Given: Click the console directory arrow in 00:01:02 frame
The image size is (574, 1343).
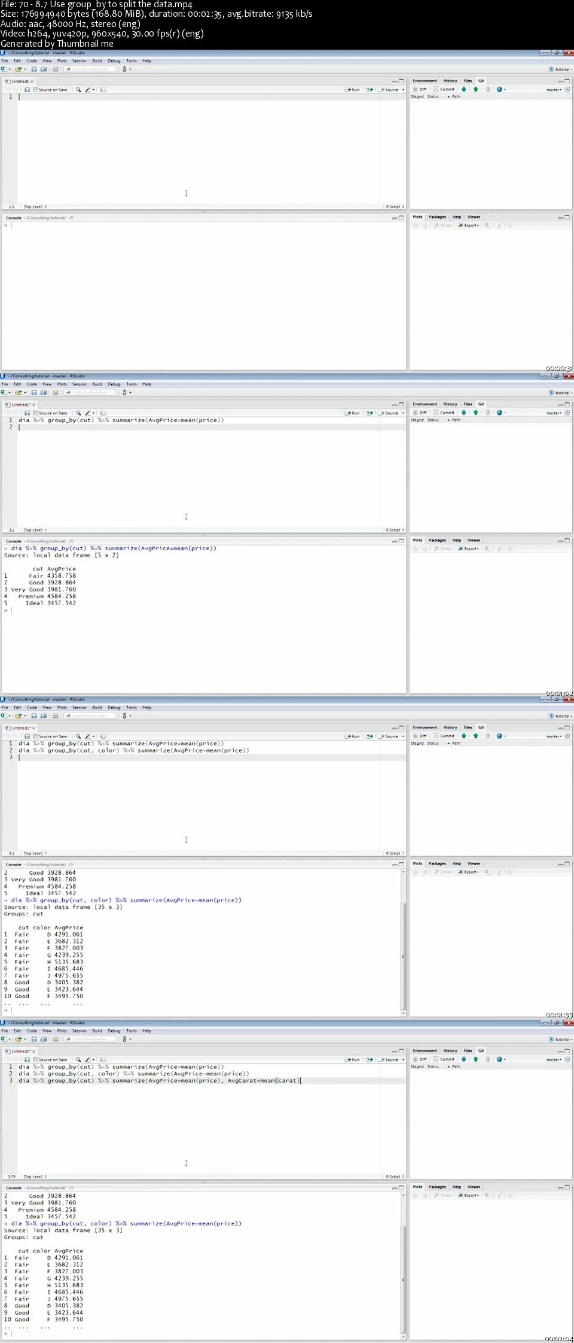Looking at the screenshot, I should tap(71, 541).
